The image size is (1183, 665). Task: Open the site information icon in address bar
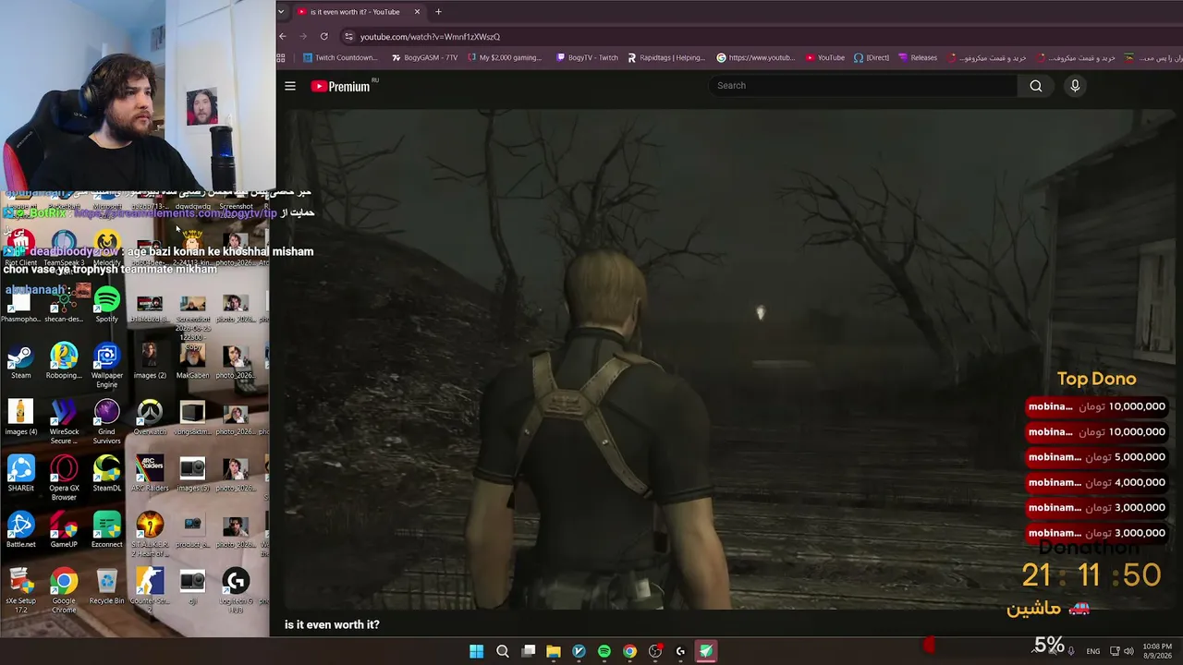pyautogui.click(x=348, y=36)
